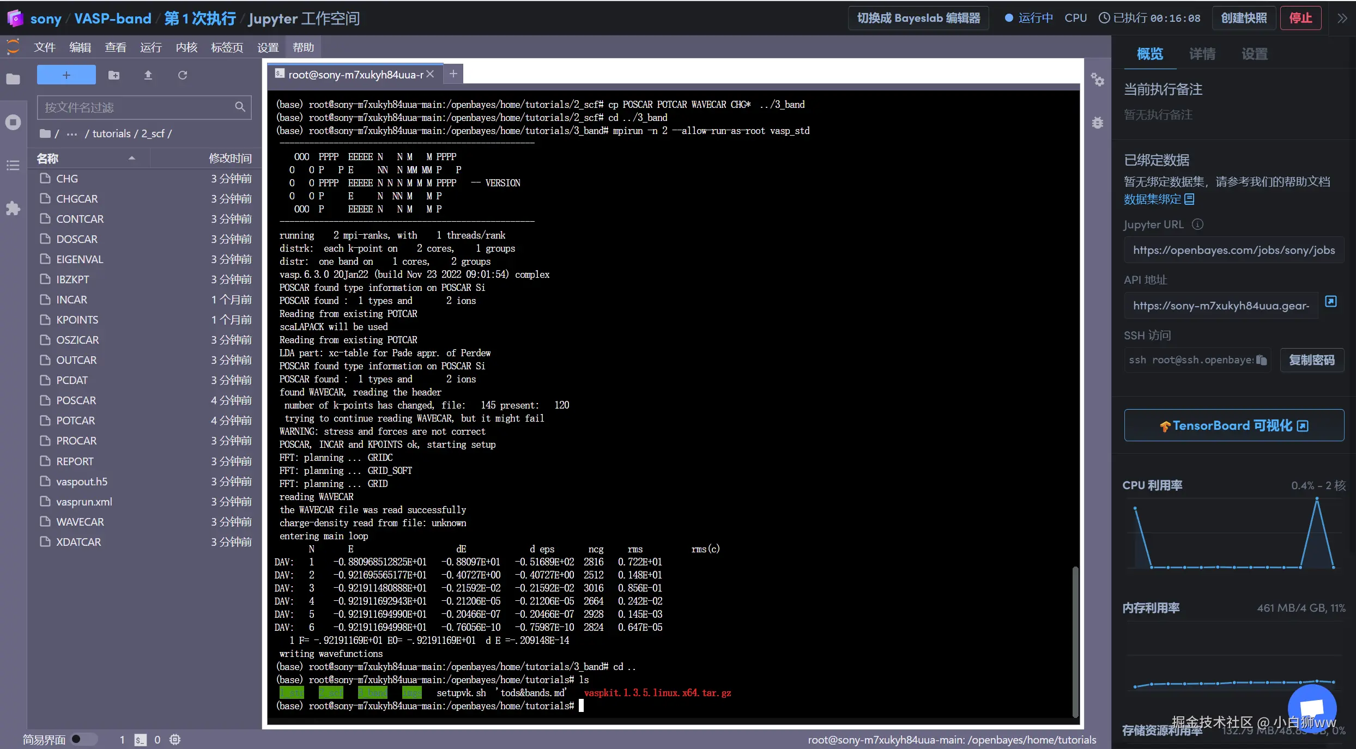Copy the SSH command icon
Image resolution: width=1356 pixels, height=749 pixels.
(1261, 360)
